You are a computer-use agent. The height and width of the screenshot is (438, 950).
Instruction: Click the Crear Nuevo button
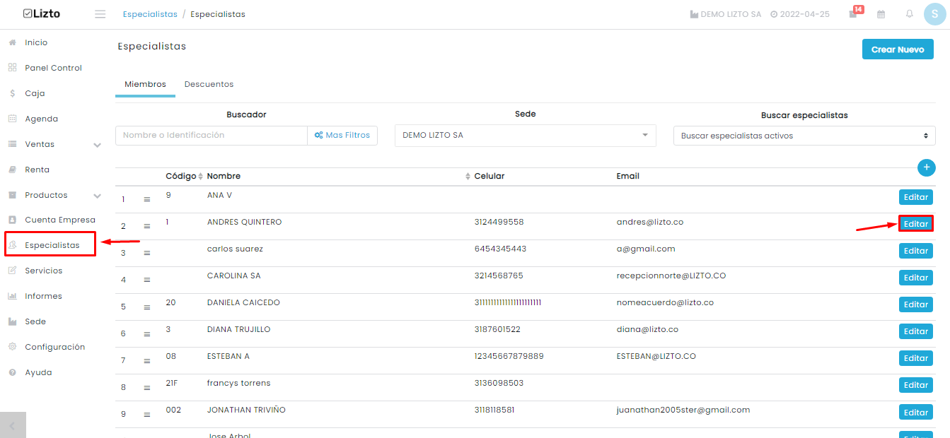898,49
